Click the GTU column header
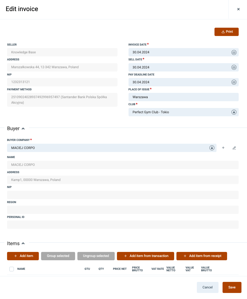 [87, 269]
